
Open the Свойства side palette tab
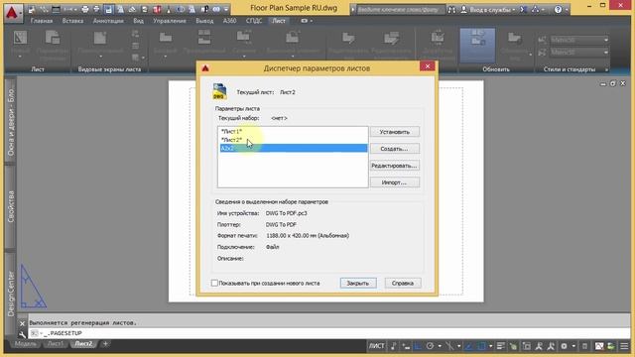coord(11,206)
